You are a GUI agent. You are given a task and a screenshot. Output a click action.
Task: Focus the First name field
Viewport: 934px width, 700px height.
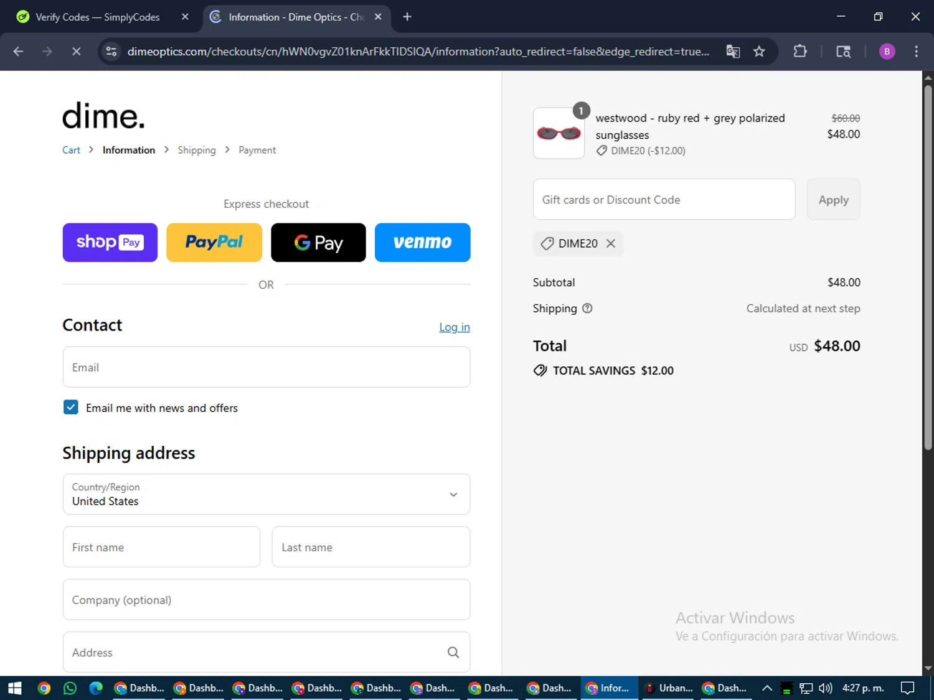[x=161, y=547]
